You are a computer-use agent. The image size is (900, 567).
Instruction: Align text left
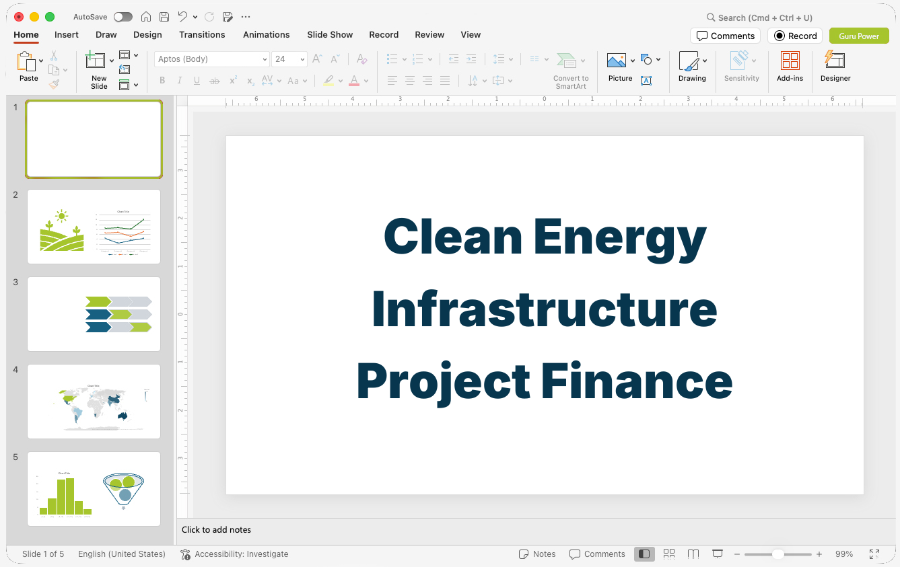392,81
